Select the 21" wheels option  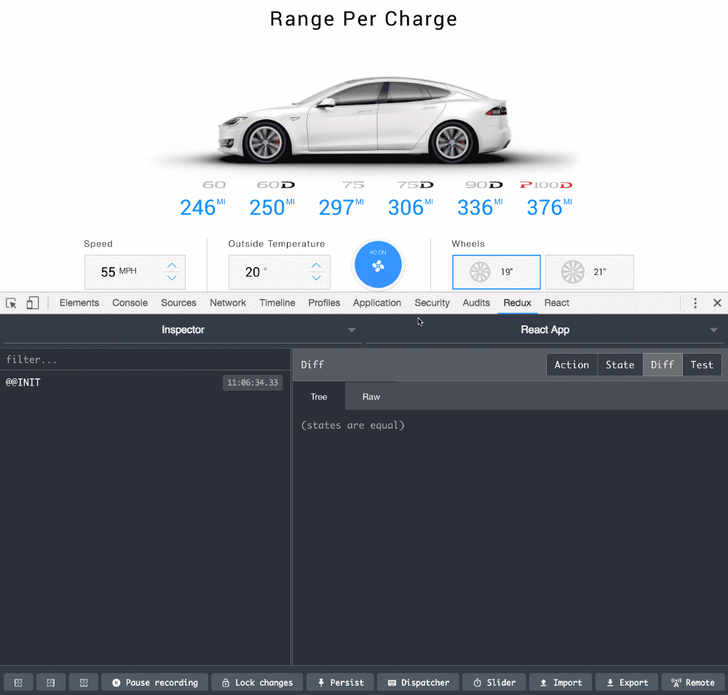(x=589, y=272)
